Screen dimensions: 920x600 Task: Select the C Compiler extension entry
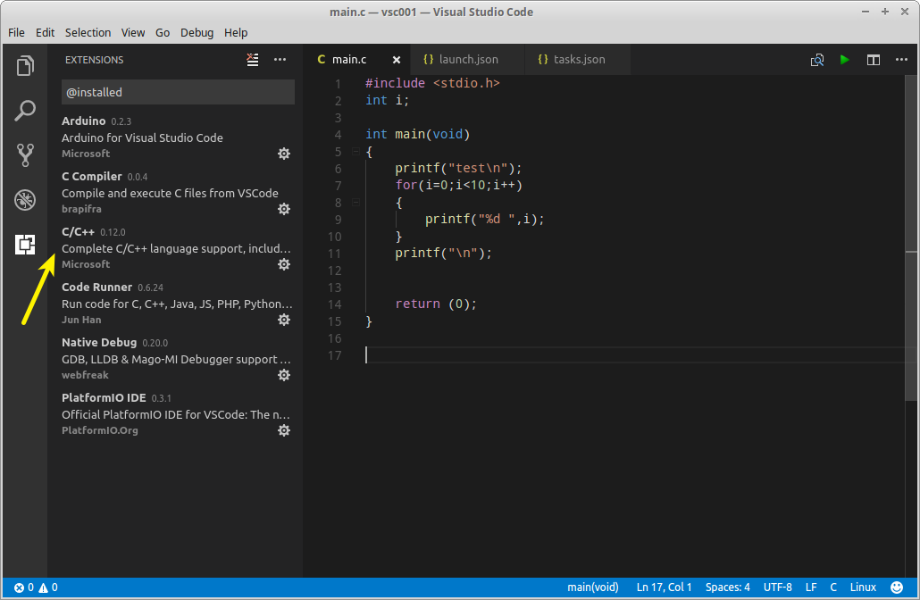click(x=175, y=192)
